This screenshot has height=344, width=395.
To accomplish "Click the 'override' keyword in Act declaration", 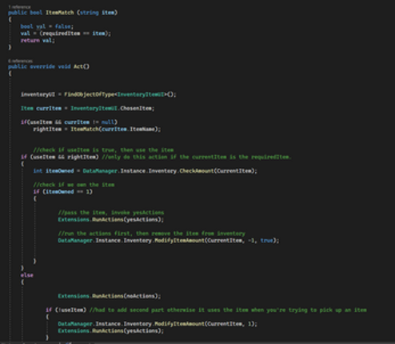I will [x=42, y=66].
